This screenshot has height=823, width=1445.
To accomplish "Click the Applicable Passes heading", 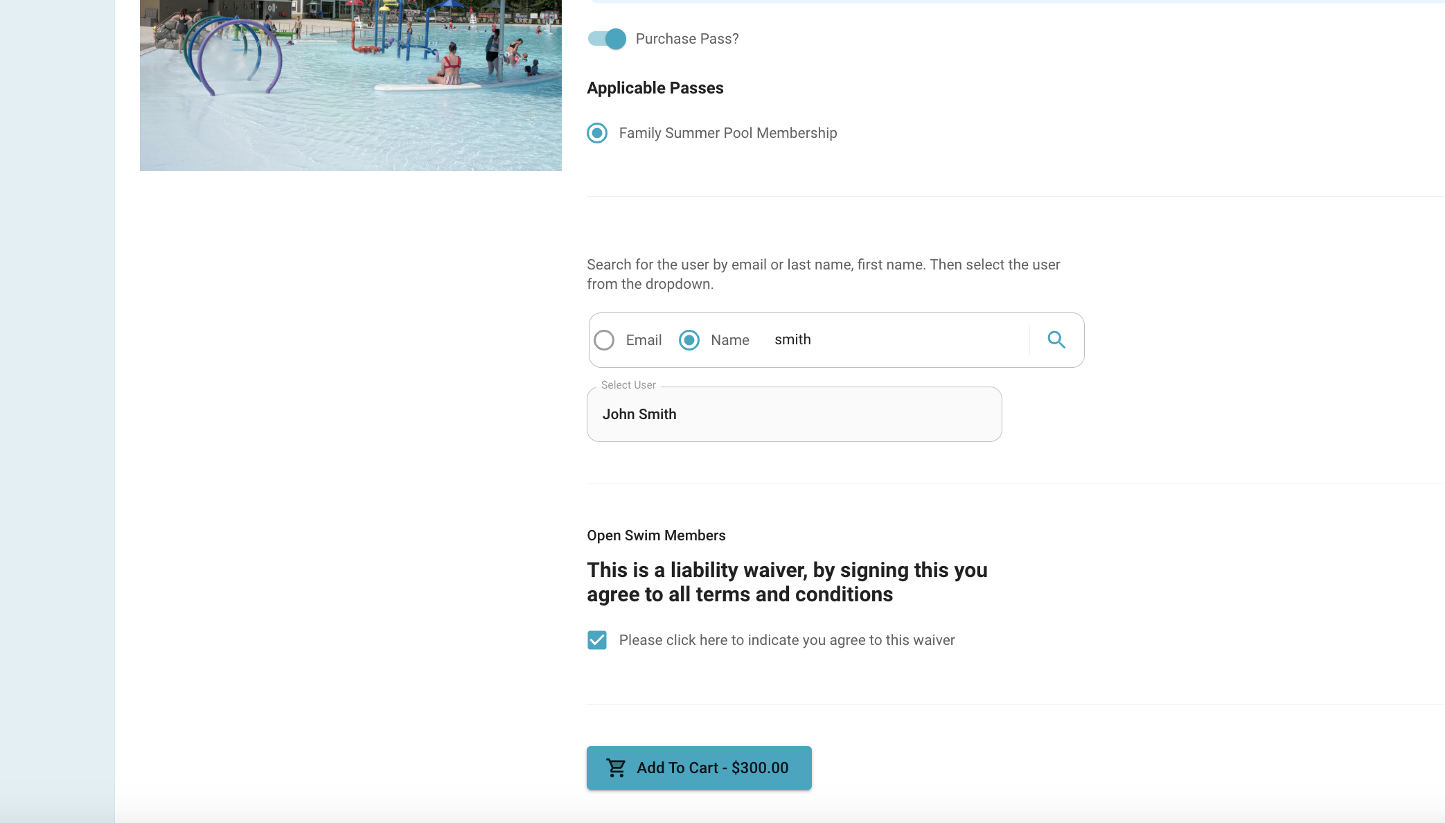I will tap(655, 88).
